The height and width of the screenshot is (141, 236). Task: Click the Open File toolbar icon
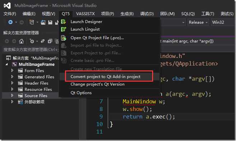pyautogui.click(x=43, y=22)
